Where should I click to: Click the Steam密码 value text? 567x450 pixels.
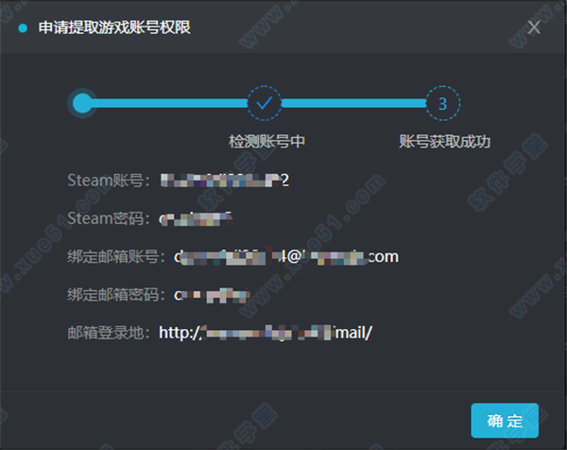(x=196, y=218)
